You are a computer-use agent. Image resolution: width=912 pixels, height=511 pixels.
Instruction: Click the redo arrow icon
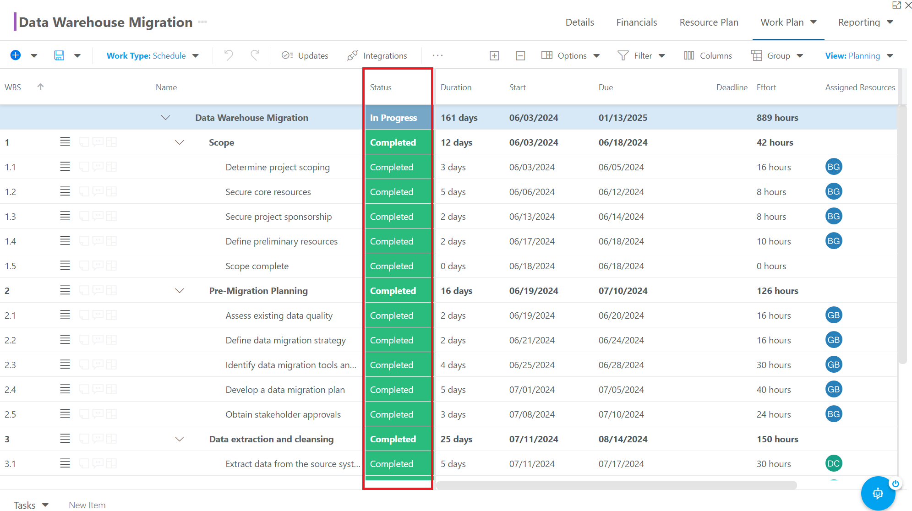[255, 55]
